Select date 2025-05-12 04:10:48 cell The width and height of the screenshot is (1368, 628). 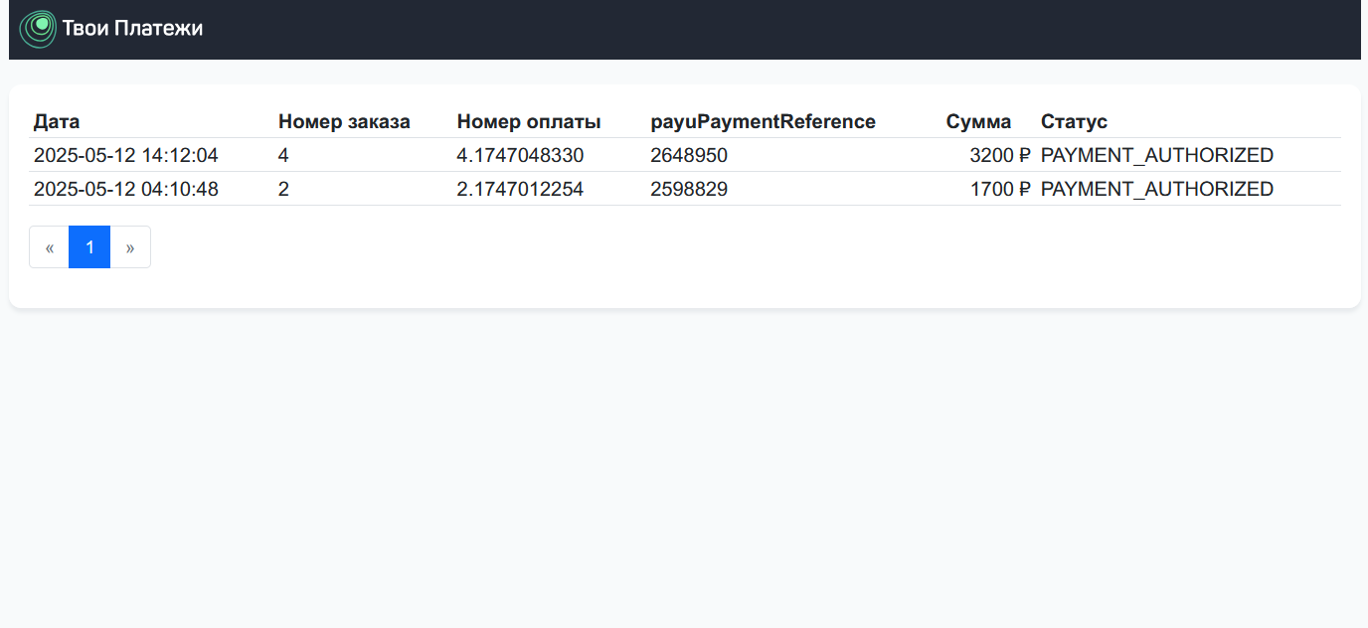coord(126,189)
